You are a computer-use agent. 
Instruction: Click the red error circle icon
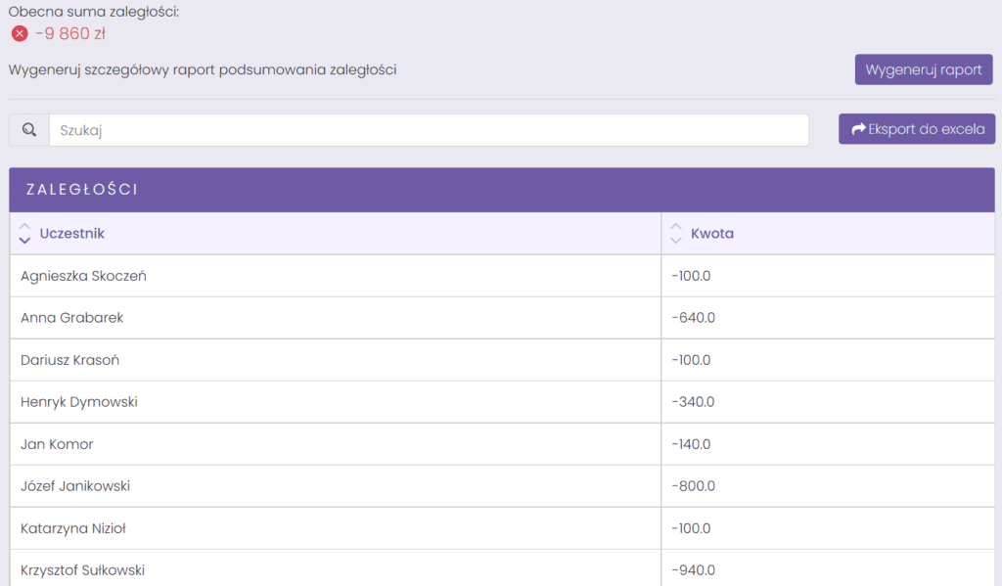[20, 33]
